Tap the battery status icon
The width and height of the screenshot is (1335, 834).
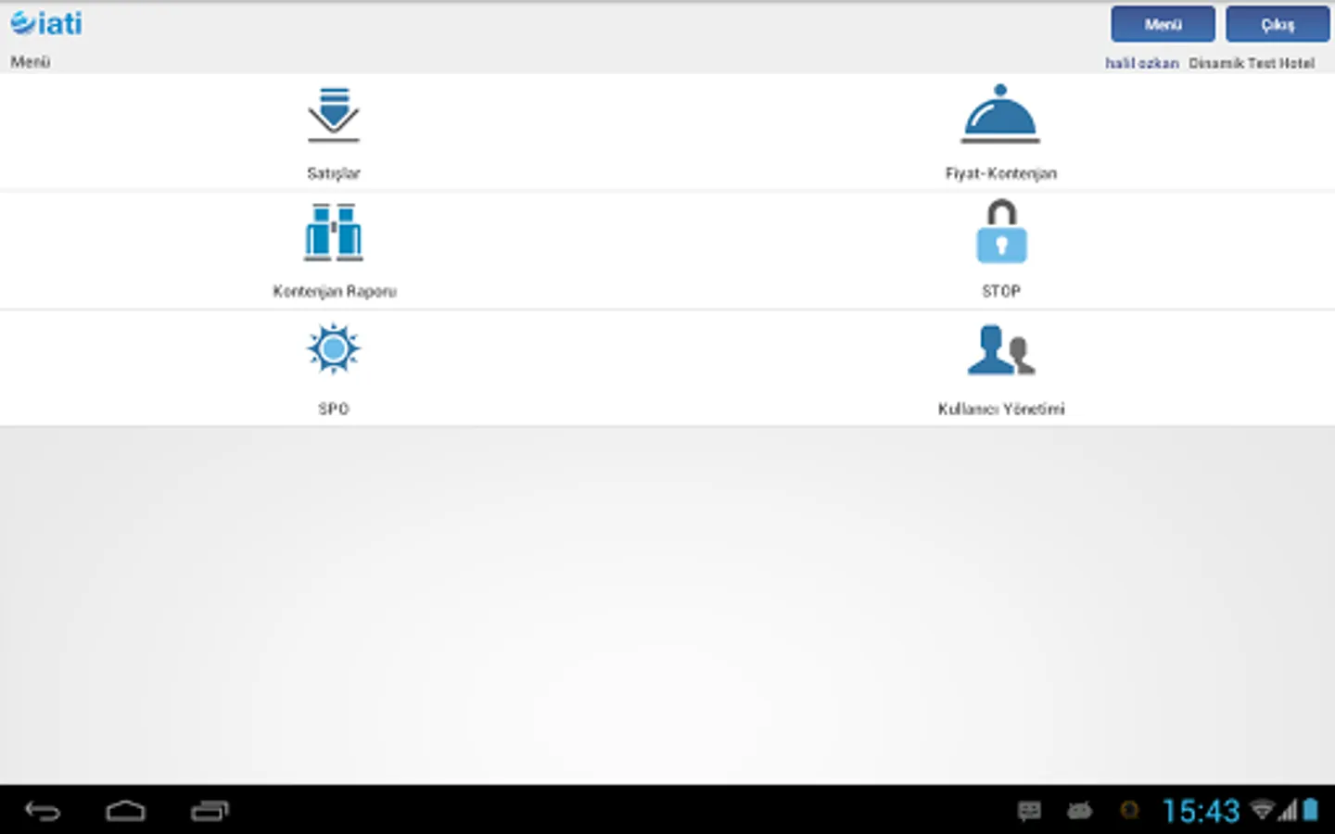[x=1310, y=810]
